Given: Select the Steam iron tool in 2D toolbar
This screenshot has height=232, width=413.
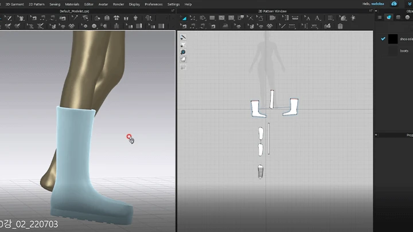Looking at the screenshot, I should tap(225, 26).
